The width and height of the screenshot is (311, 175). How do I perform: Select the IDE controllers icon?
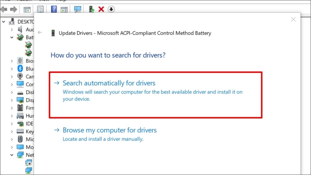point(20,124)
